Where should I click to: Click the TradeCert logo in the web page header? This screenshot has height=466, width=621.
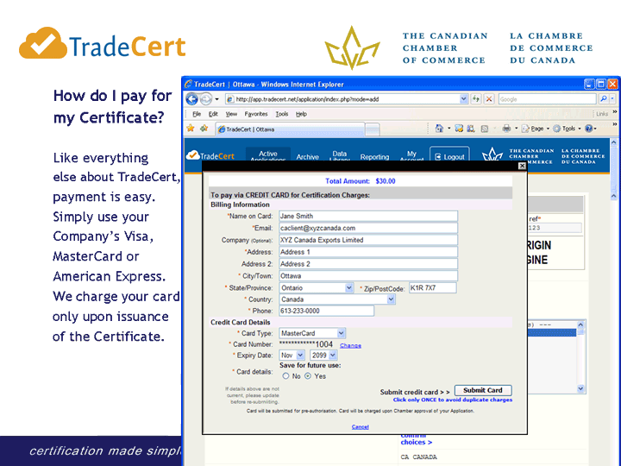(x=210, y=155)
